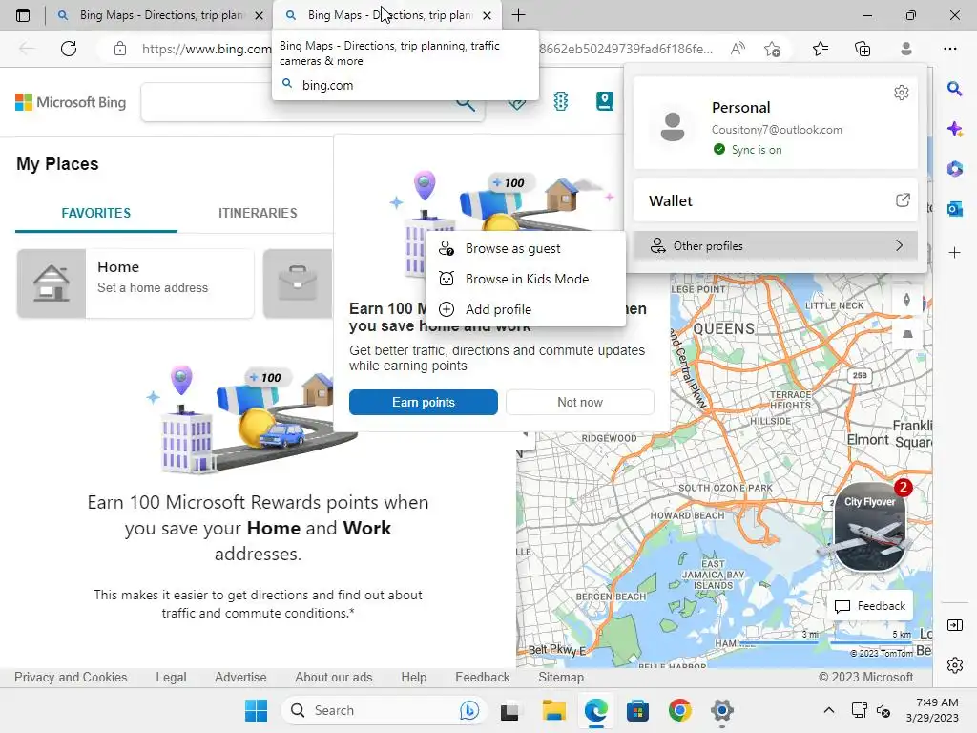This screenshot has height=733, width=977.
Task: Open Privacy and Cookies link
Action: coord(71,677)
